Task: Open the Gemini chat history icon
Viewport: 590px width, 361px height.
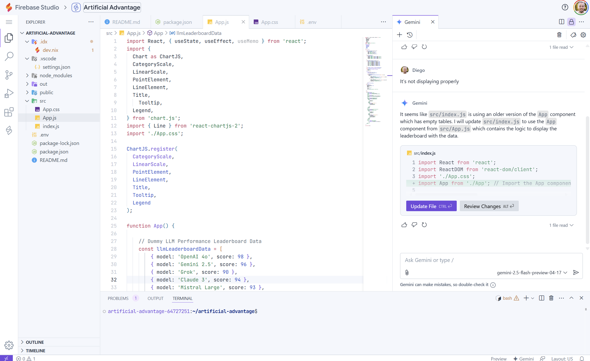Action: click(410, 35)
